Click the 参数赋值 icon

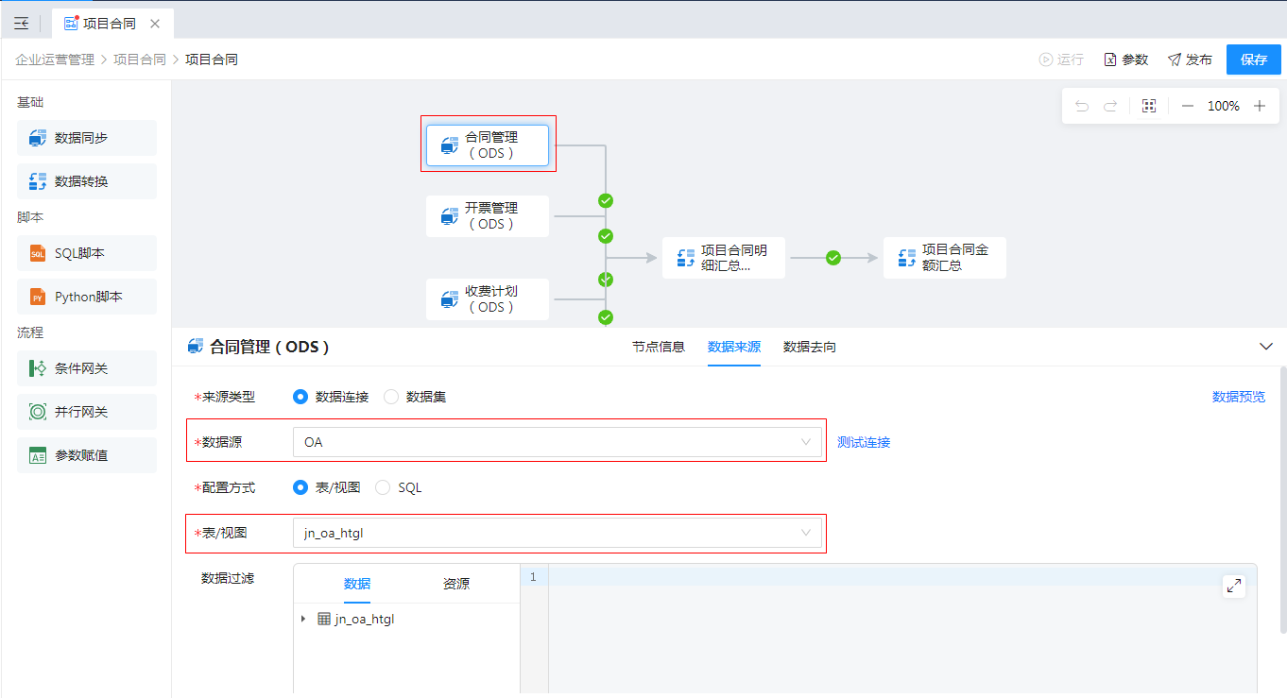[38, 455]
